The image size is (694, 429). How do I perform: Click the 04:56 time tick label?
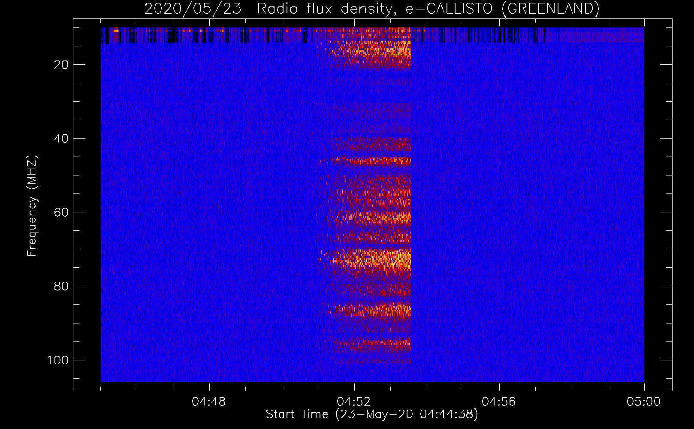tap(499, 402)
